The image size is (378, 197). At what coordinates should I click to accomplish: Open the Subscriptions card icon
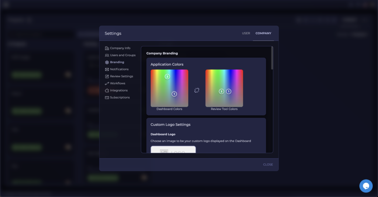click(x=107, y=97)
